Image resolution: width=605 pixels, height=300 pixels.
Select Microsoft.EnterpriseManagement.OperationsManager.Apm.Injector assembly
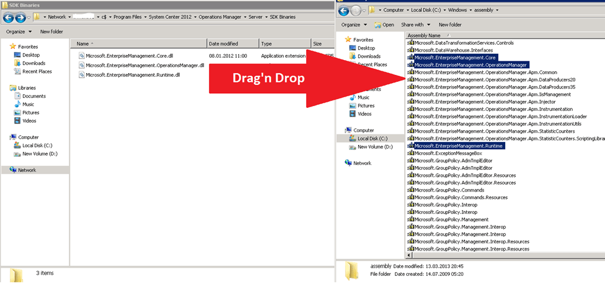pyautogui.click(x=485, y=101)
